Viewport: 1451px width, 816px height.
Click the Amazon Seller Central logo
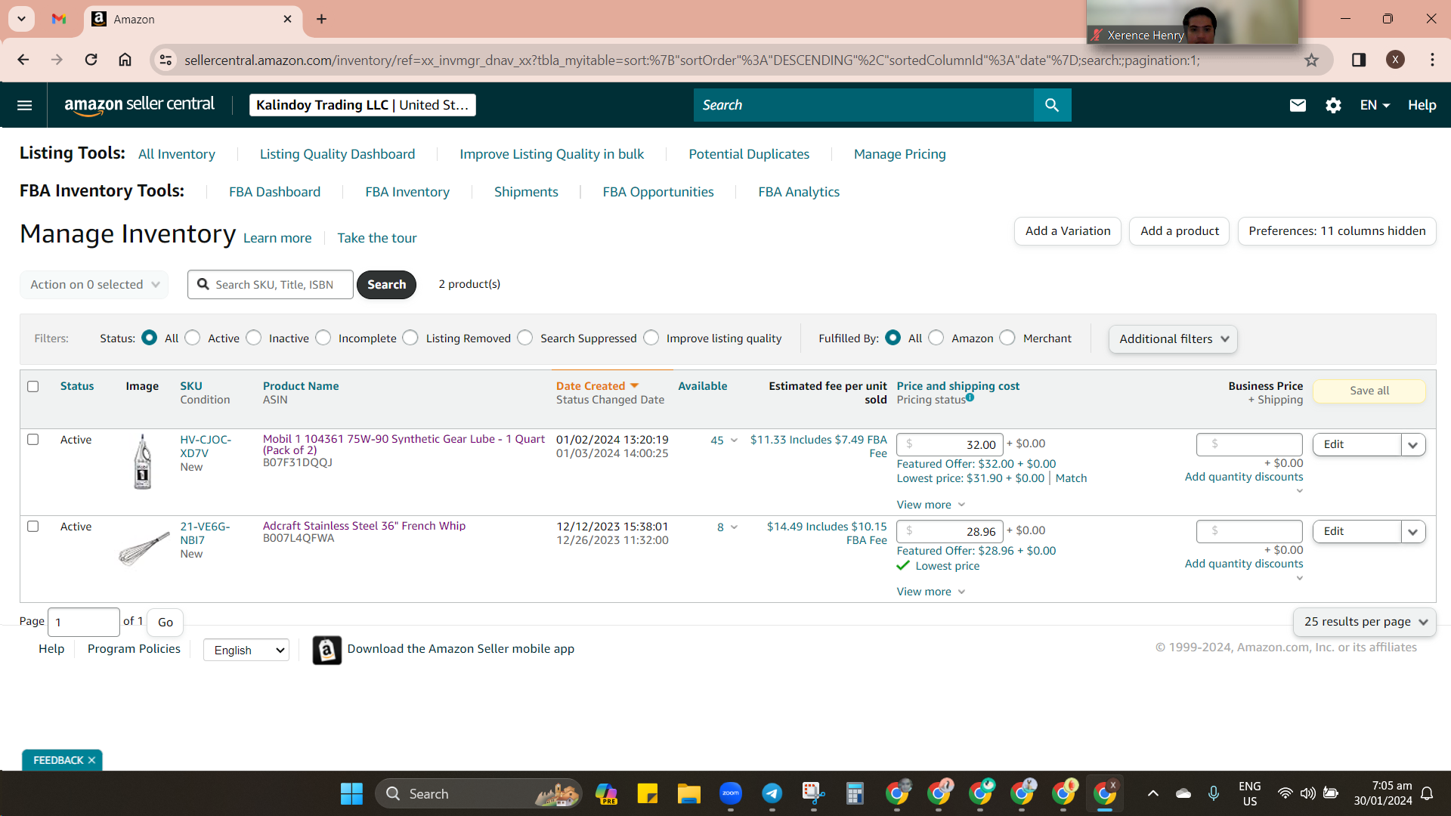pyautogui.click(x=140, y=105)
